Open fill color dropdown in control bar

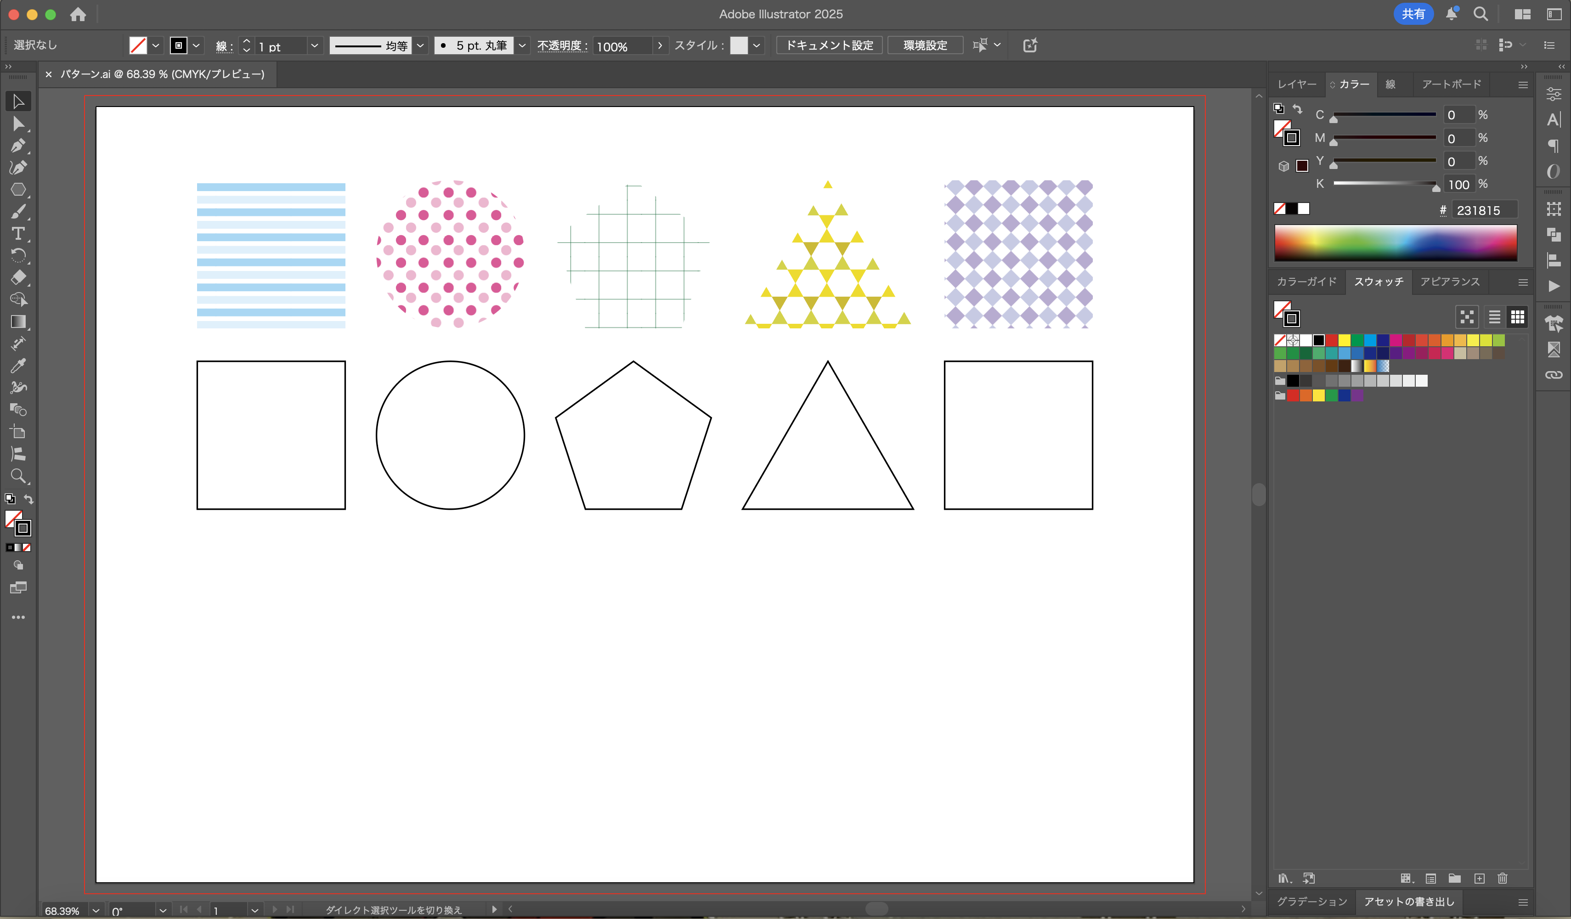[x=156, y=45]
